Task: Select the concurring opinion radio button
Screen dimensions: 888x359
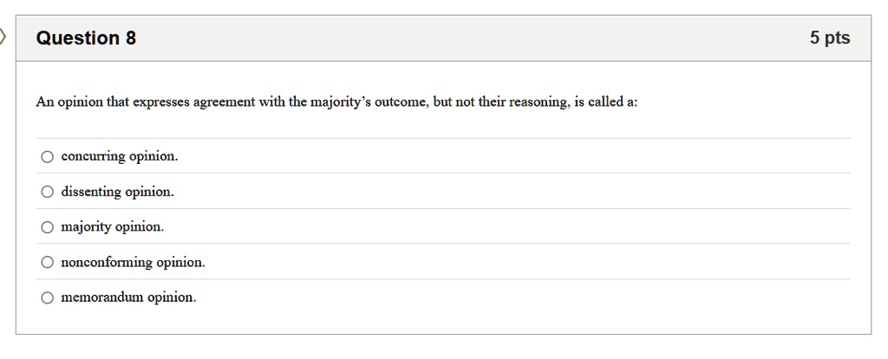Action: click(x=47, y=157)
